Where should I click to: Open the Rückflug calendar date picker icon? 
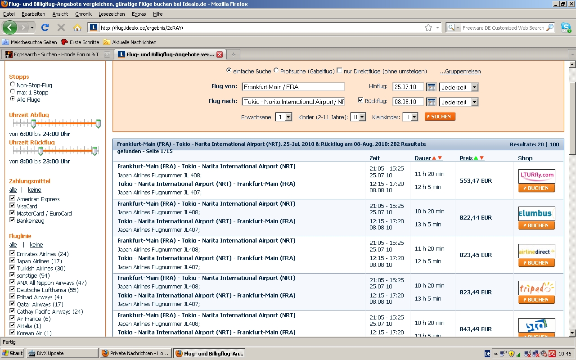pyautogui.click(x=431, y=102)
